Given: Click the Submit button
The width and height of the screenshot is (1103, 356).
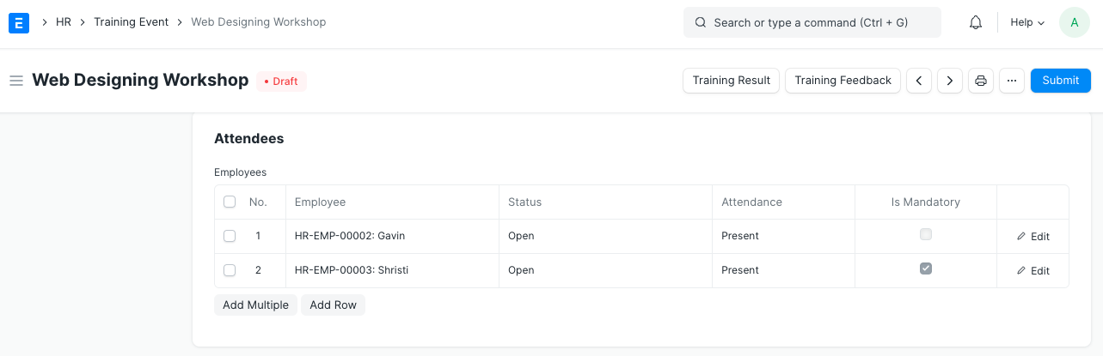Looking at the screenshot, I should (x=1060, y=81).
